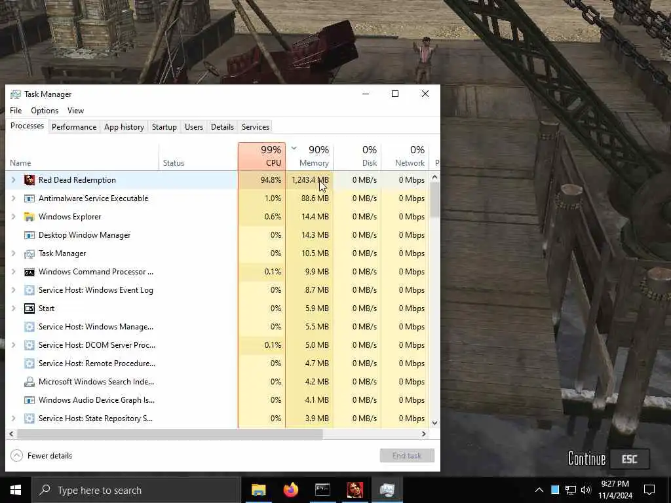Screen dimensions: 671x503
Task: Expand the Red Dead Redemption process group
Action: (13, 180)
